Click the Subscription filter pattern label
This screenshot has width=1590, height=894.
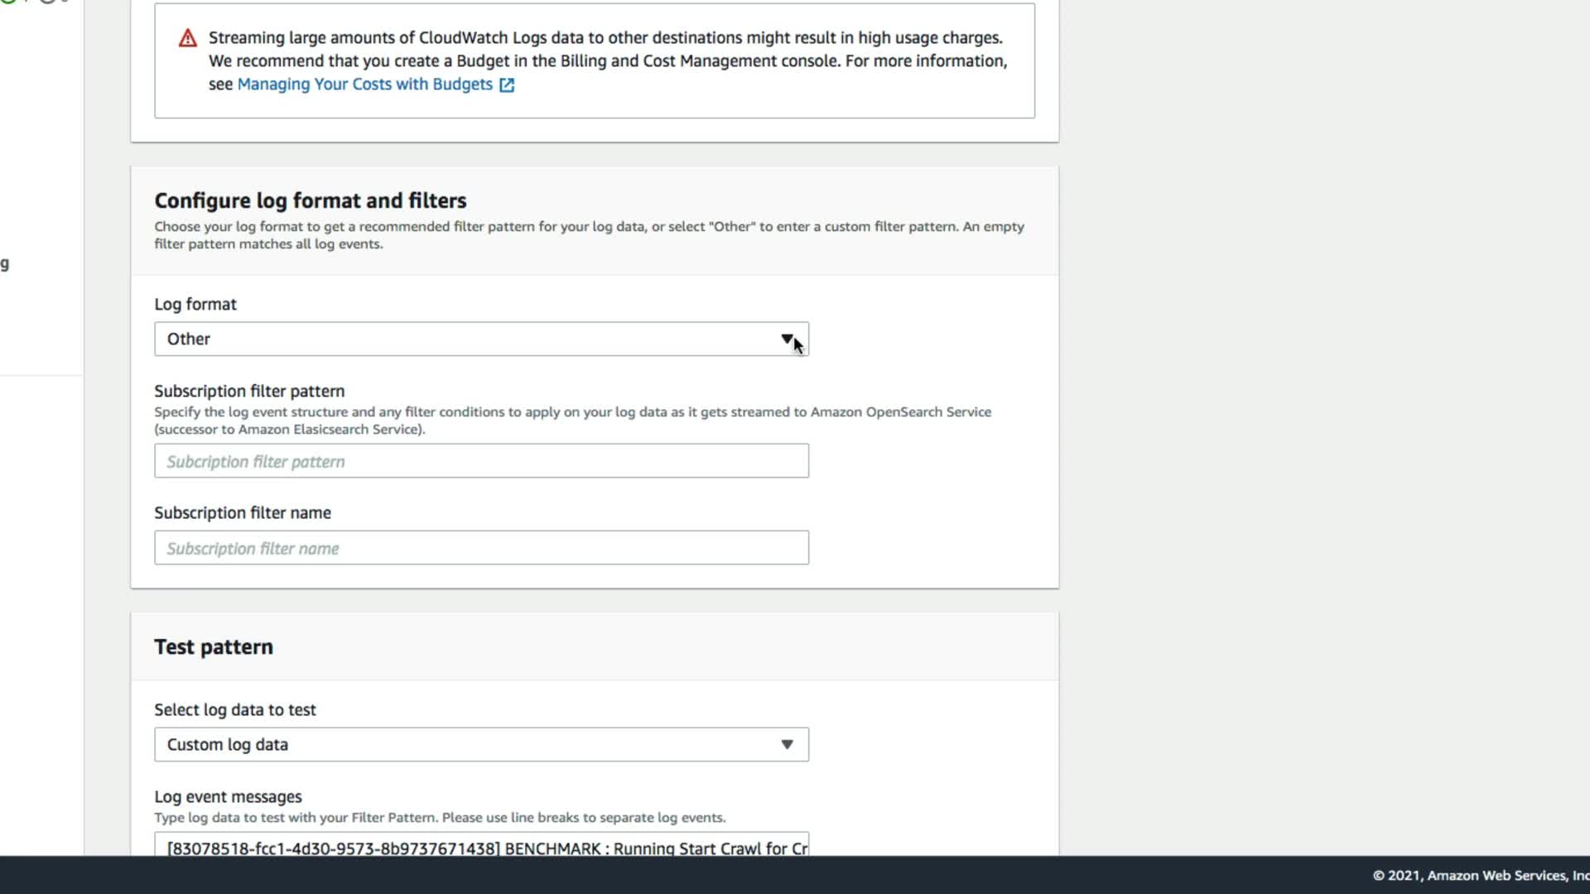click(248, 391)
